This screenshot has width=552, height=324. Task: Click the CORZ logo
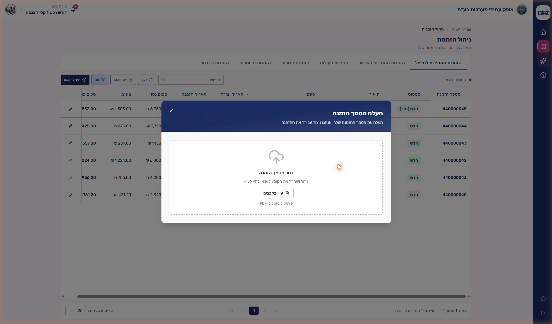pos(543,13)
